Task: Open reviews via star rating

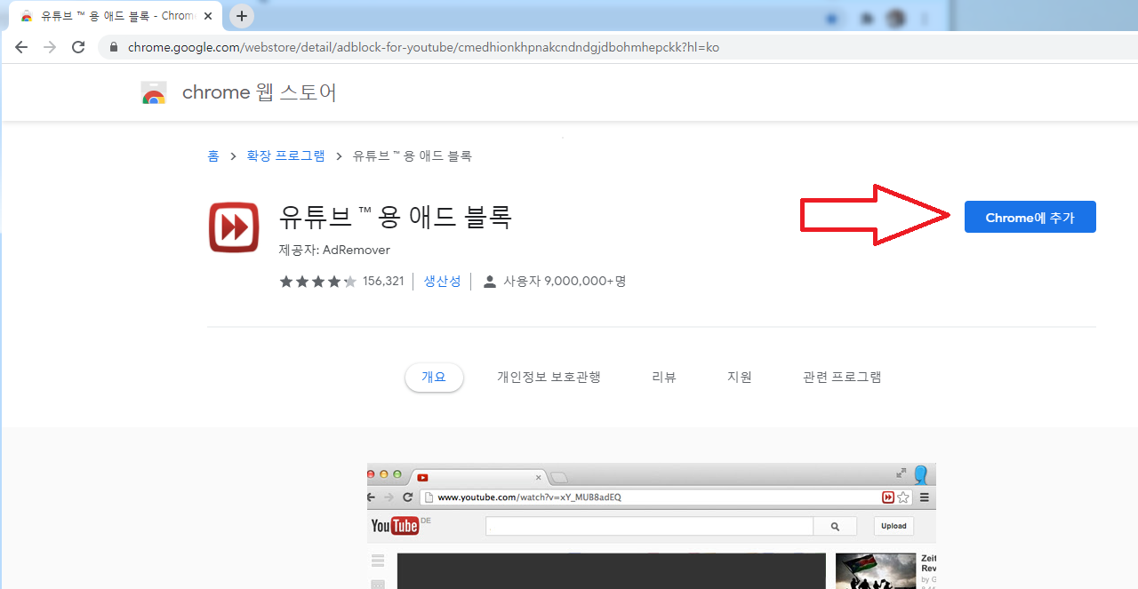Action: coord(318,282)
